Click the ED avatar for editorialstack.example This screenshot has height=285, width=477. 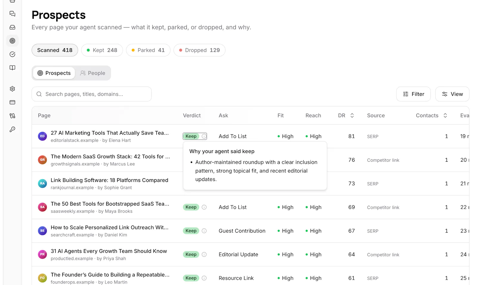[x=42, y=136]
